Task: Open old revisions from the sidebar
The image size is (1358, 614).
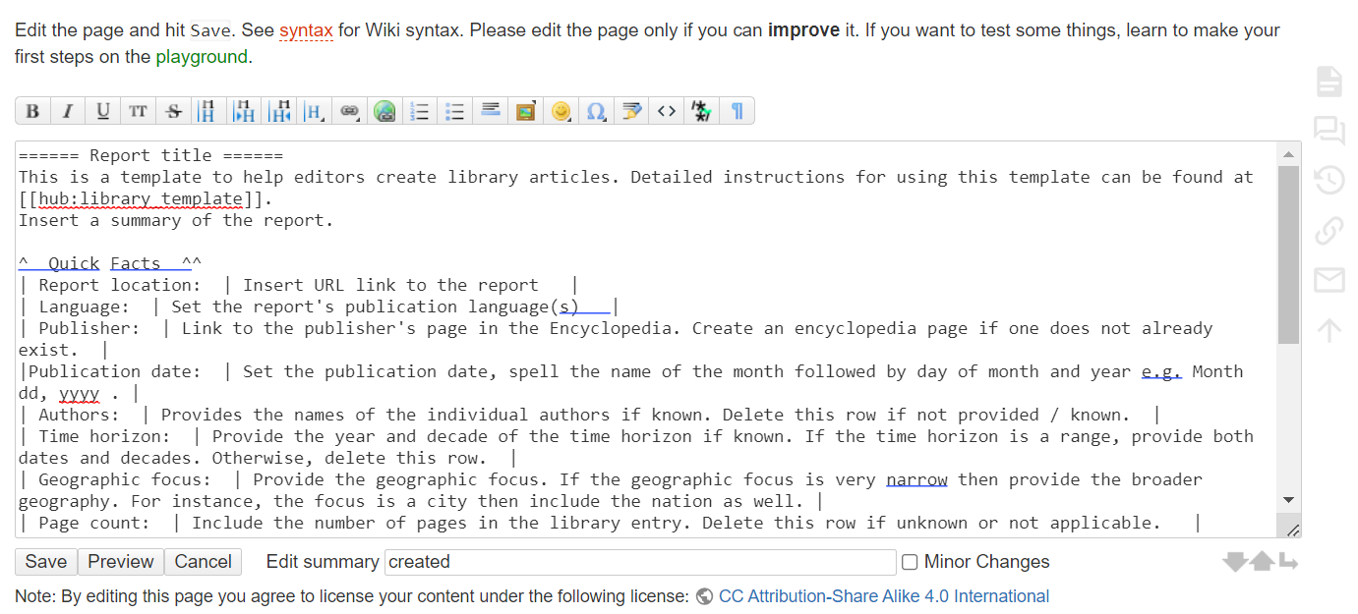Action: (1328, 181)
